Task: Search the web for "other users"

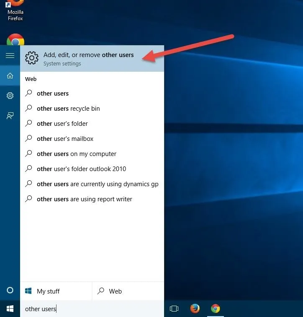Action: (x=92, y=94)
